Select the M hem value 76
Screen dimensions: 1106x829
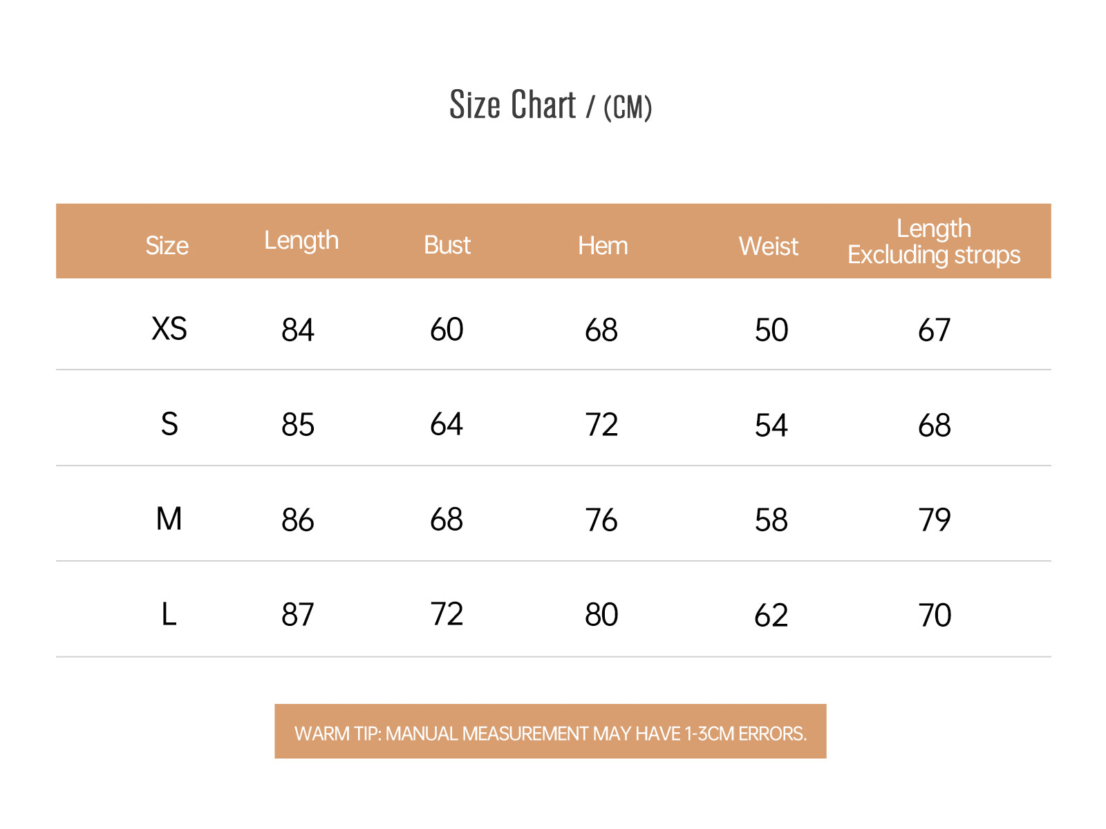601,520
